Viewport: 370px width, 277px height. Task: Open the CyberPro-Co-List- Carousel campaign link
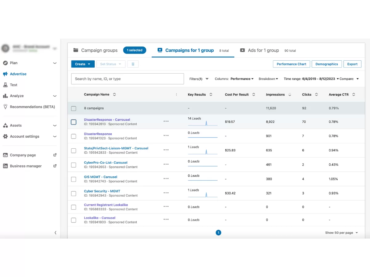tap(105, 163)
